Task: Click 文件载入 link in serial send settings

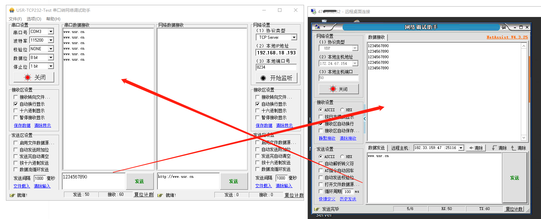Action: (x=22, y=186)
